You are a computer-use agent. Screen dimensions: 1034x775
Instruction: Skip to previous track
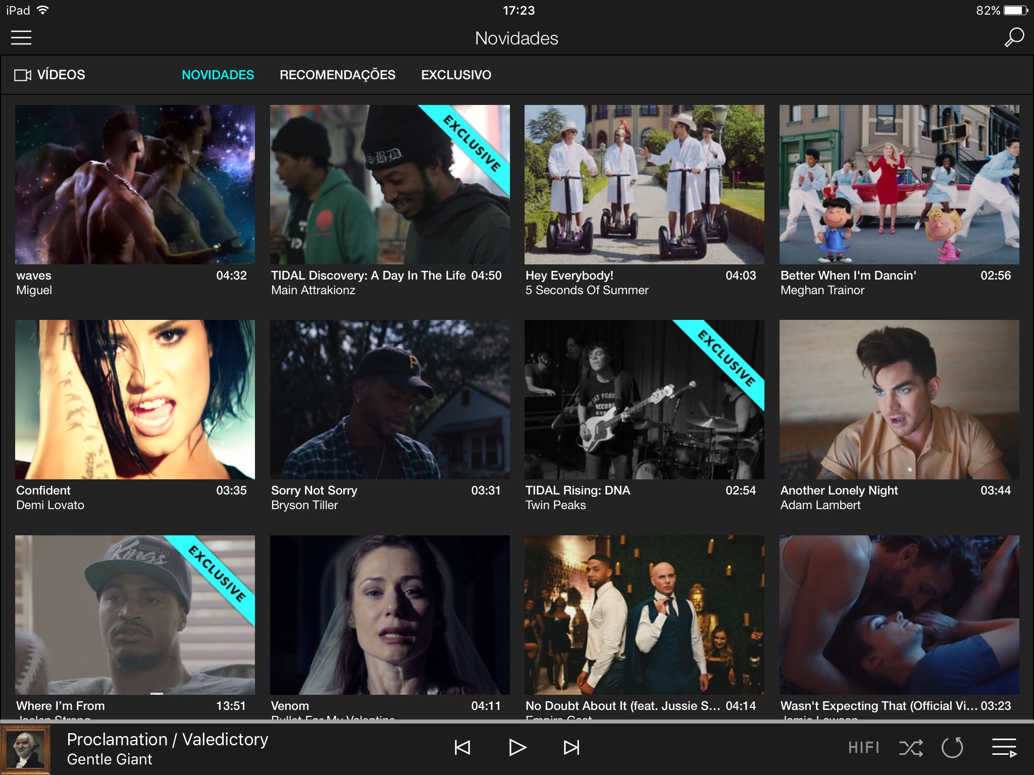(x=462, y=747)
